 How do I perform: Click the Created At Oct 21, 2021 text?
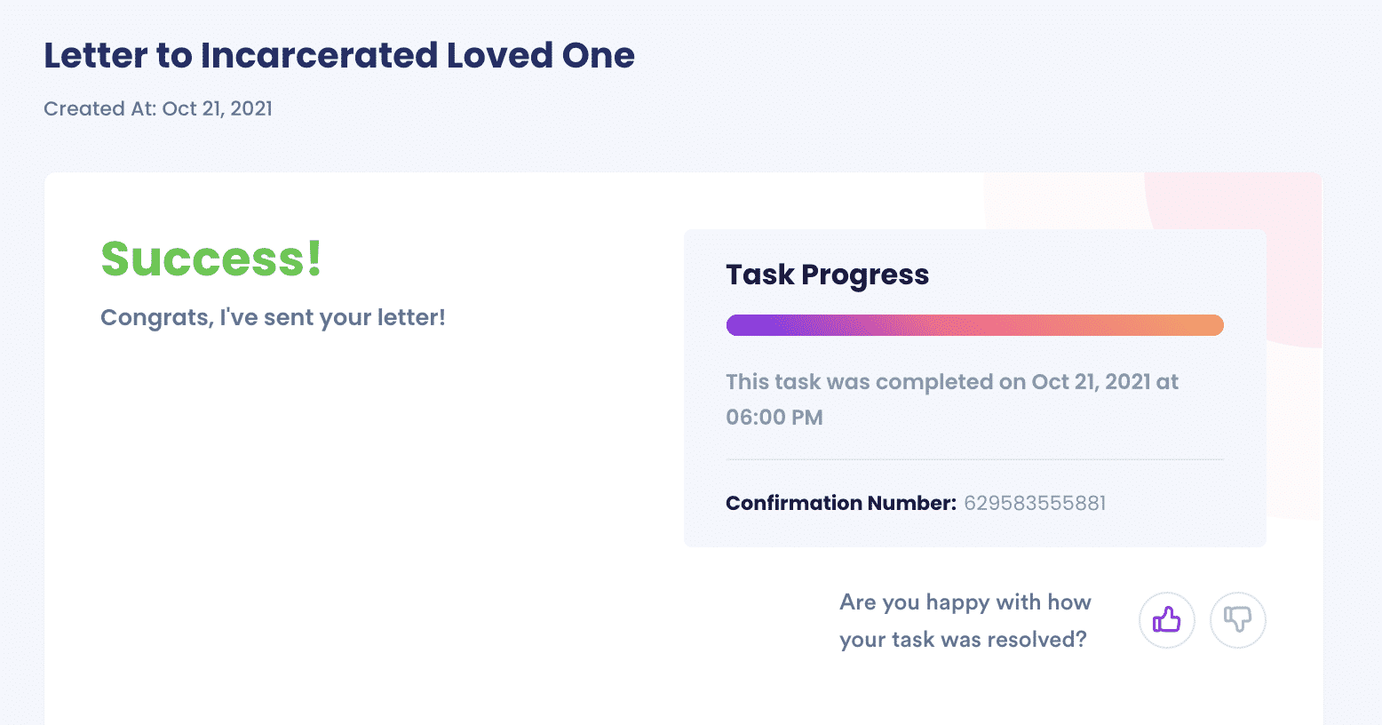pyautogui.click(x=158, y=108)
